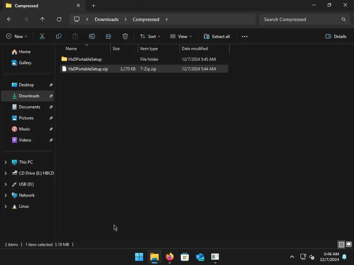
Task: Click the Rename icon
Action: (92, 36)
